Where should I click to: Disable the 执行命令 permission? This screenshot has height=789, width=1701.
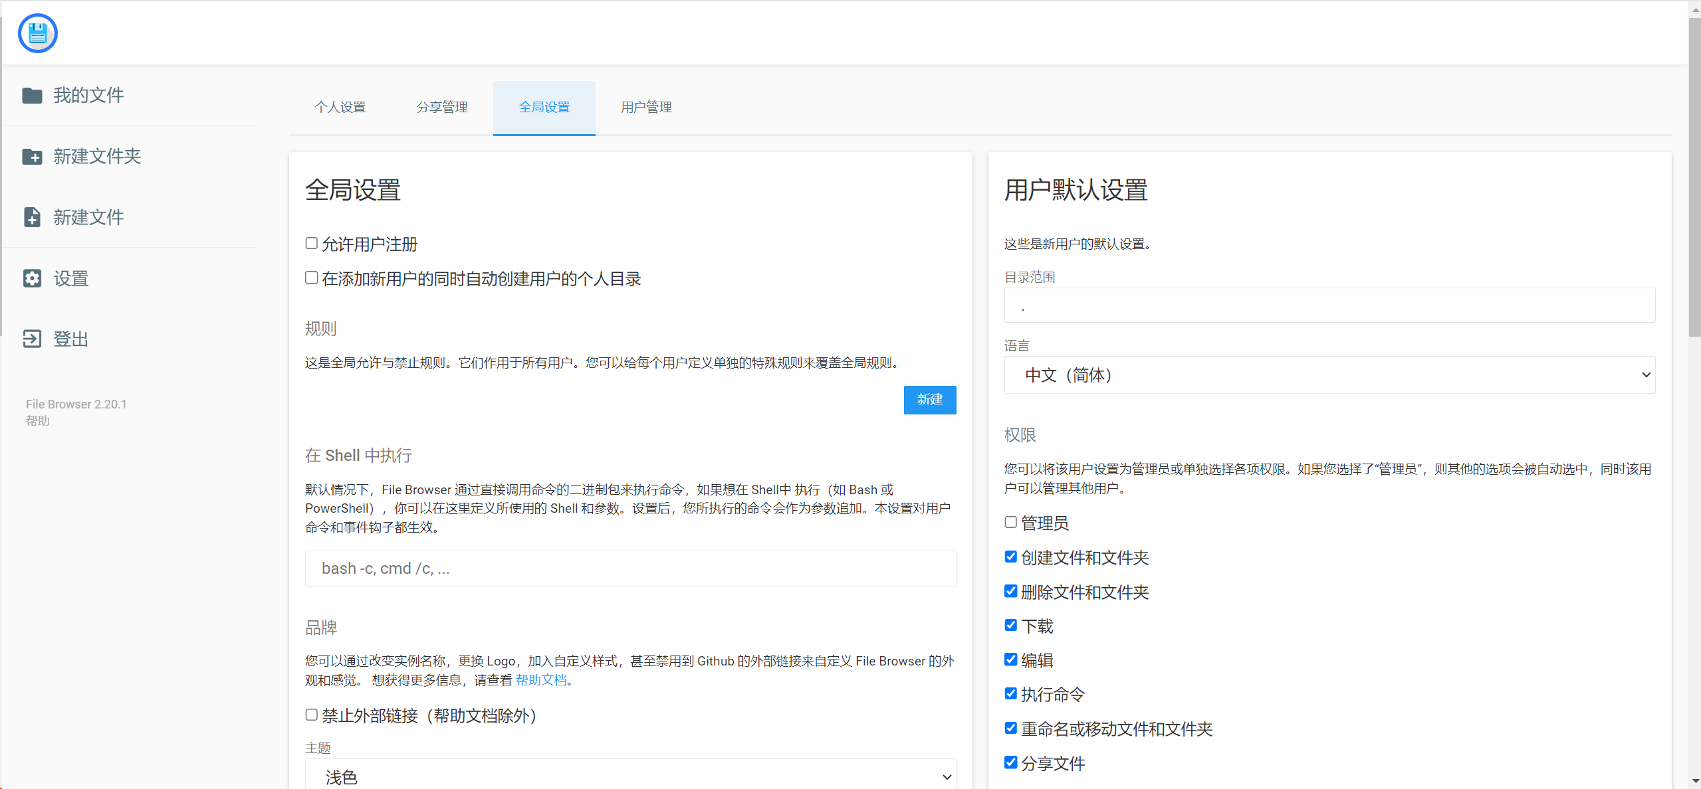coord(1010,694)
